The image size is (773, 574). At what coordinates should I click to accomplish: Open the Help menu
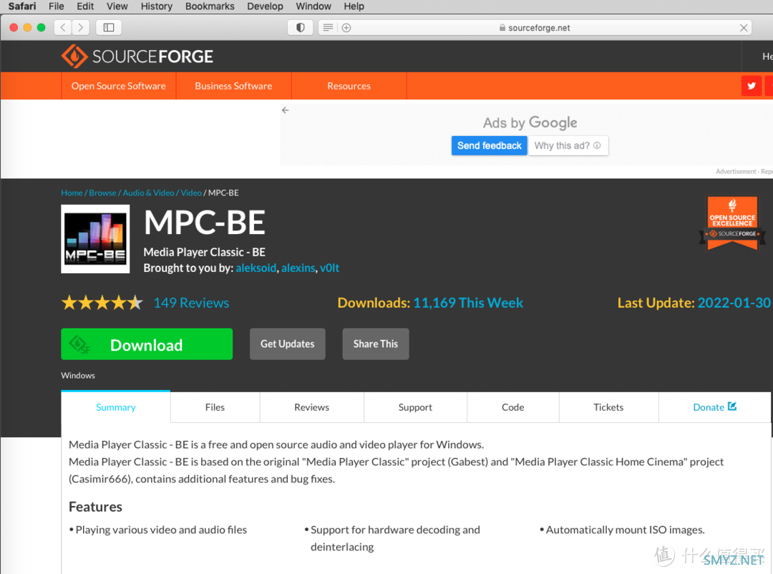[x=354, y=6]
